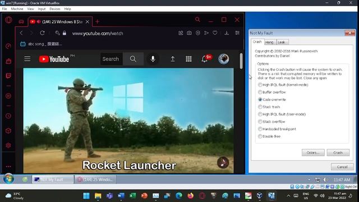Go back in Opera browser

pyautogui.click(x=21, y=33)
